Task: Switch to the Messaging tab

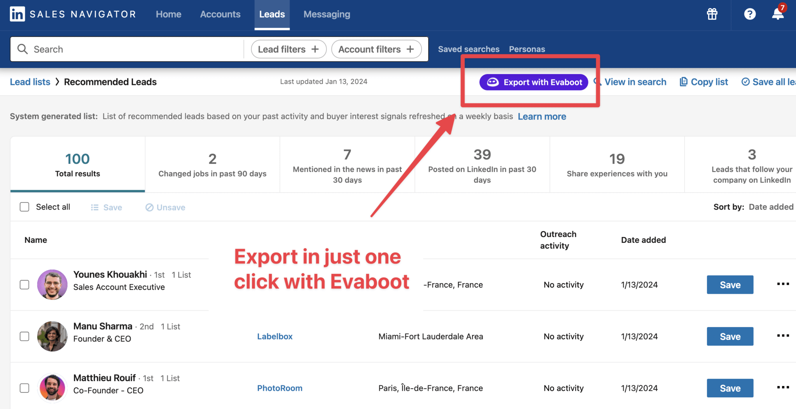Action: [326, 14]
